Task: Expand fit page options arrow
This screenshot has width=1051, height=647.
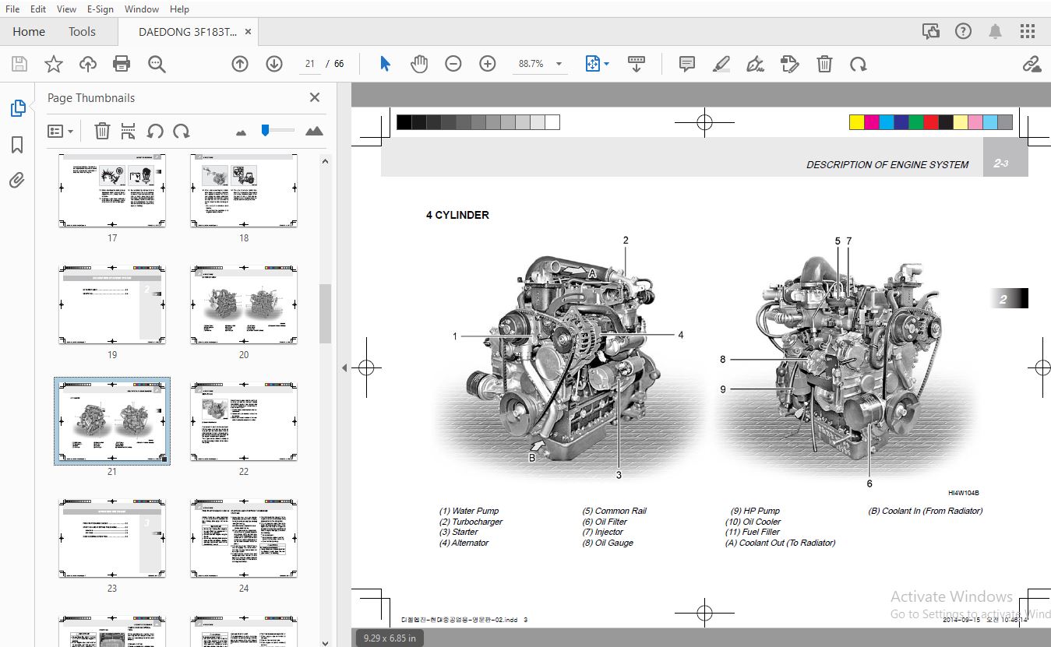Action: tap(607, 64)
